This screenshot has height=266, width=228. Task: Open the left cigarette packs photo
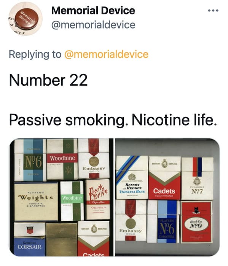pos(61,197)
